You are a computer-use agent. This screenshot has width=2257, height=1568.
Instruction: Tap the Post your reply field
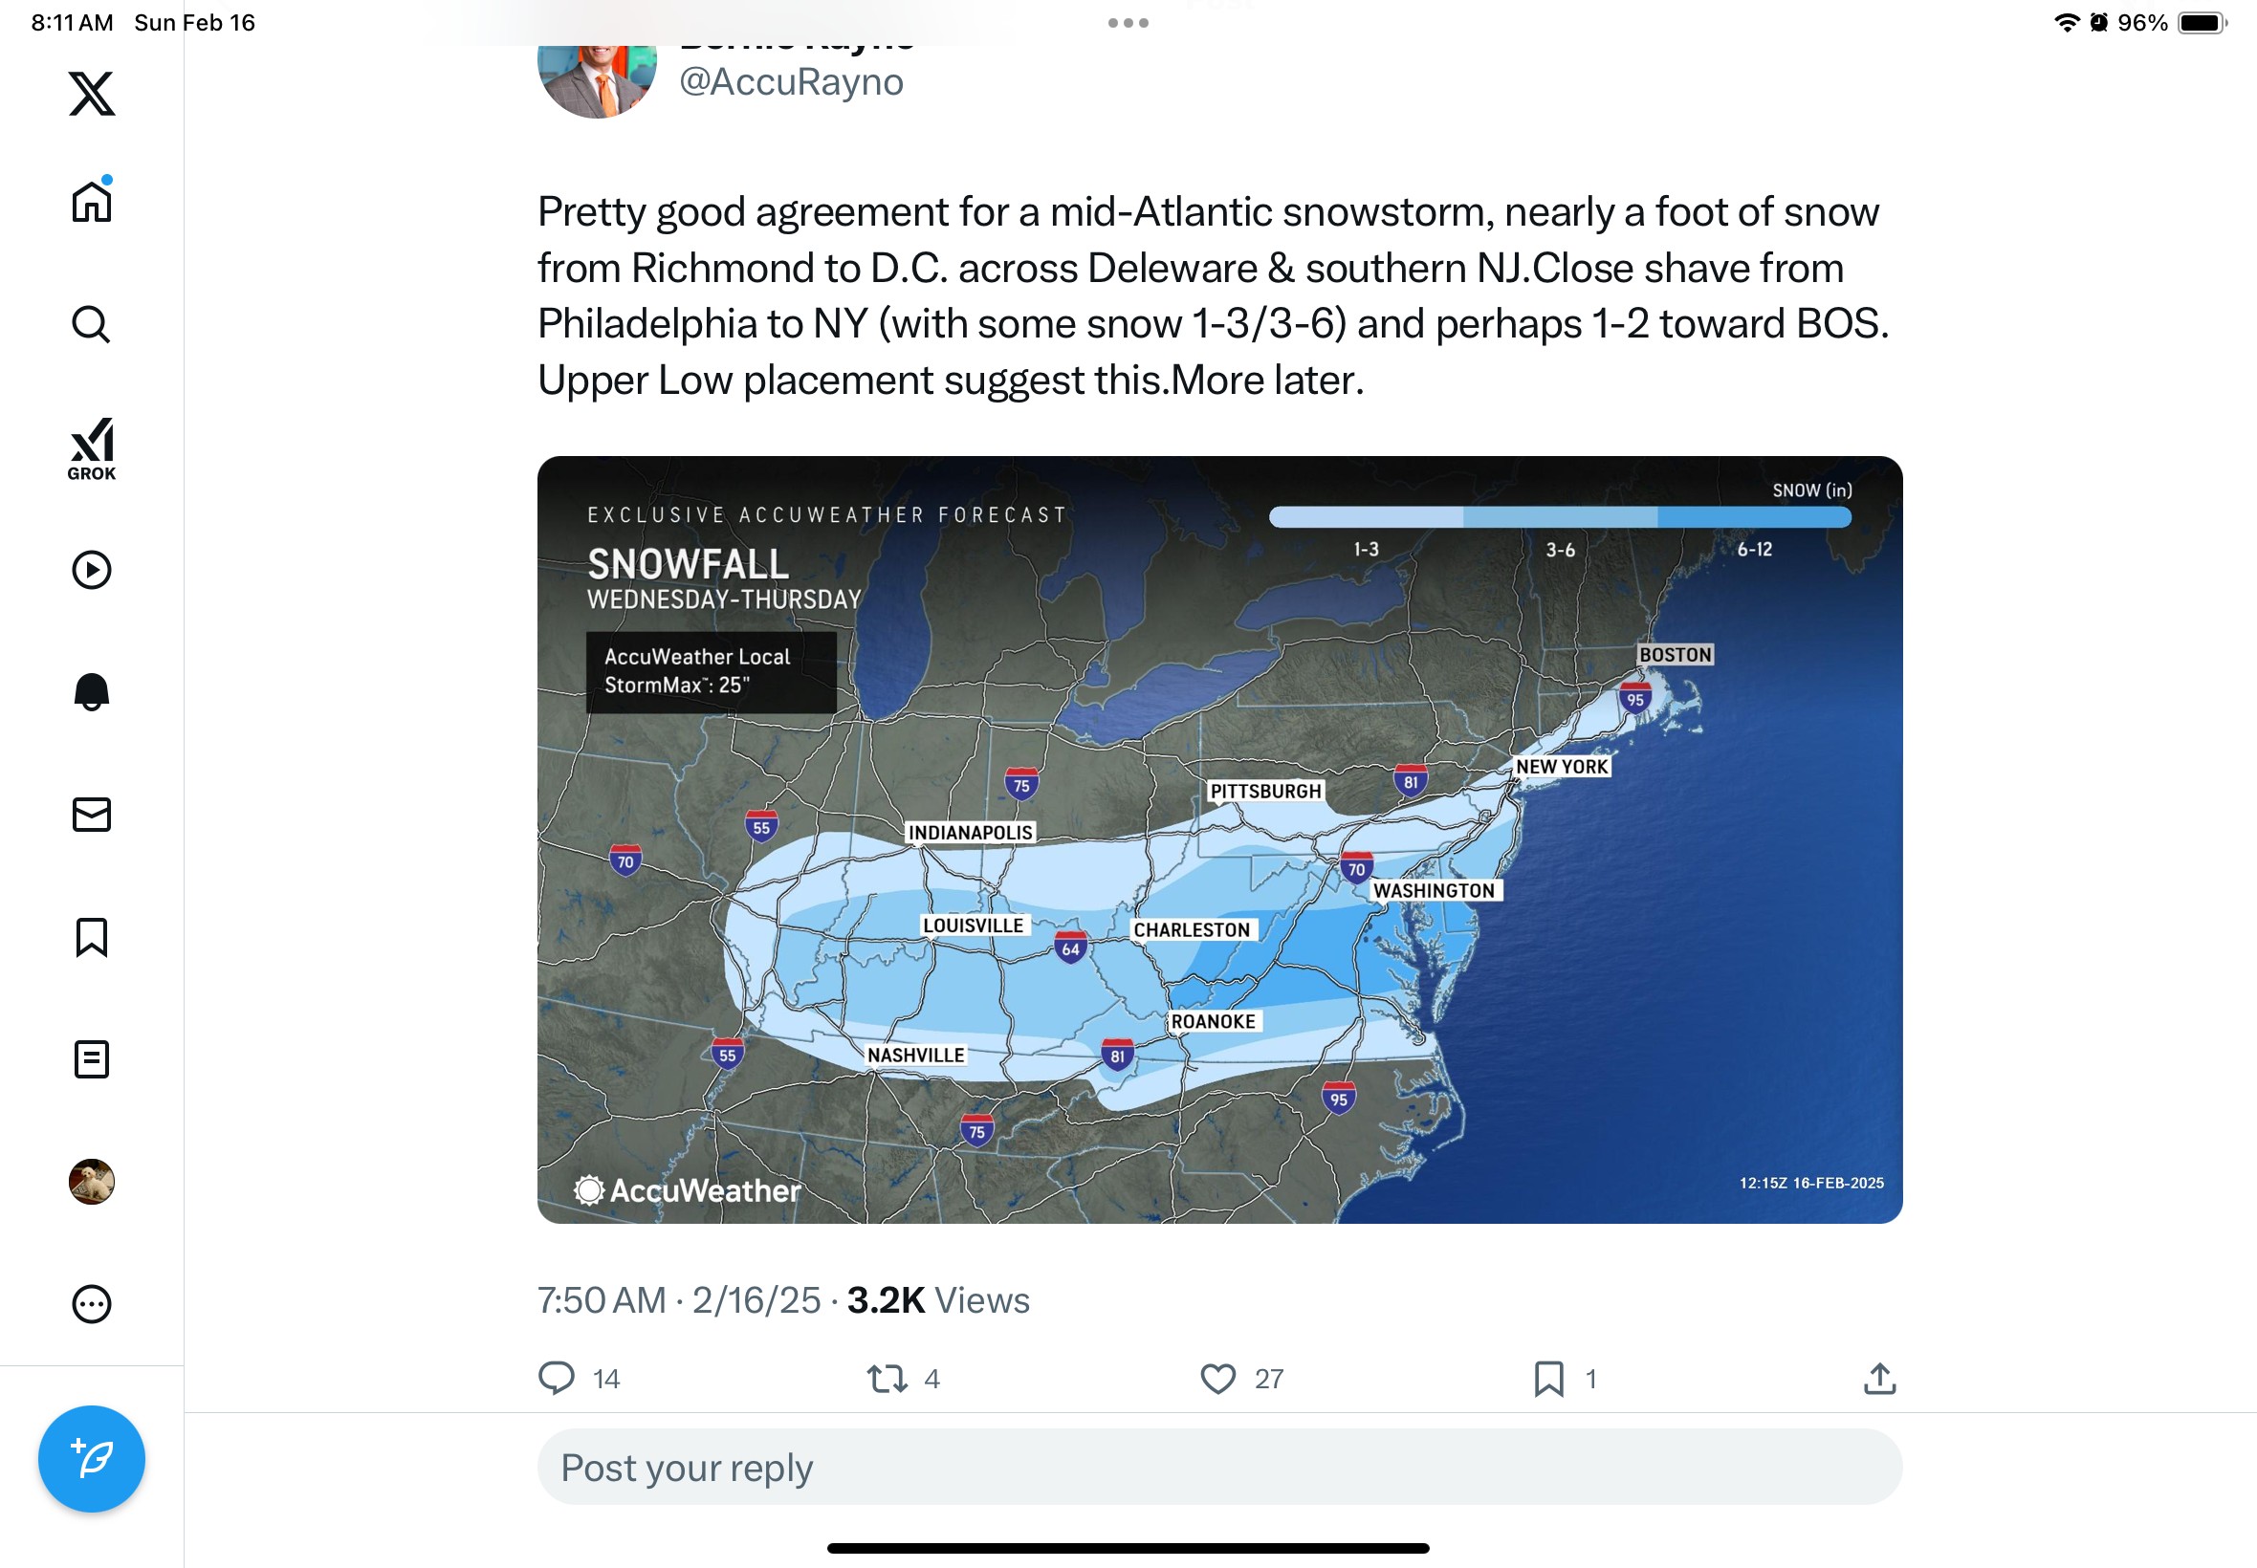[x=1218, y=1467]
